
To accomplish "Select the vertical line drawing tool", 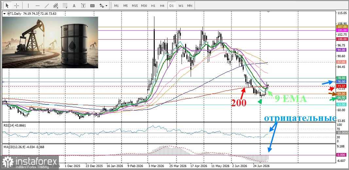I will tap(28, 6).
